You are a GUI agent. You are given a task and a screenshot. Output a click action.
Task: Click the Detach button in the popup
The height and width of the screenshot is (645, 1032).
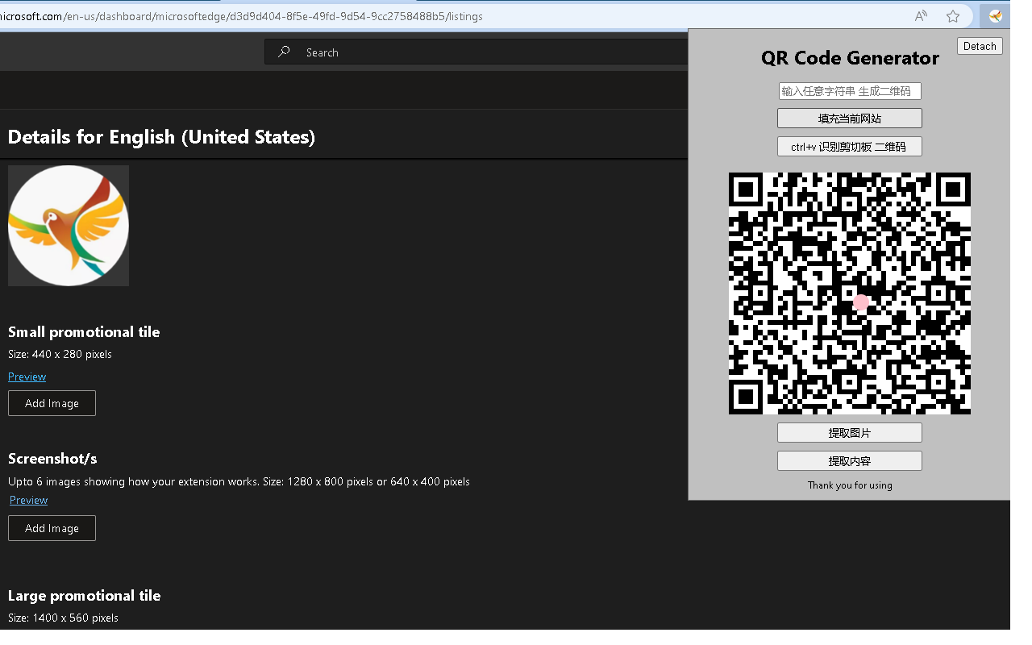coord(980,46)
